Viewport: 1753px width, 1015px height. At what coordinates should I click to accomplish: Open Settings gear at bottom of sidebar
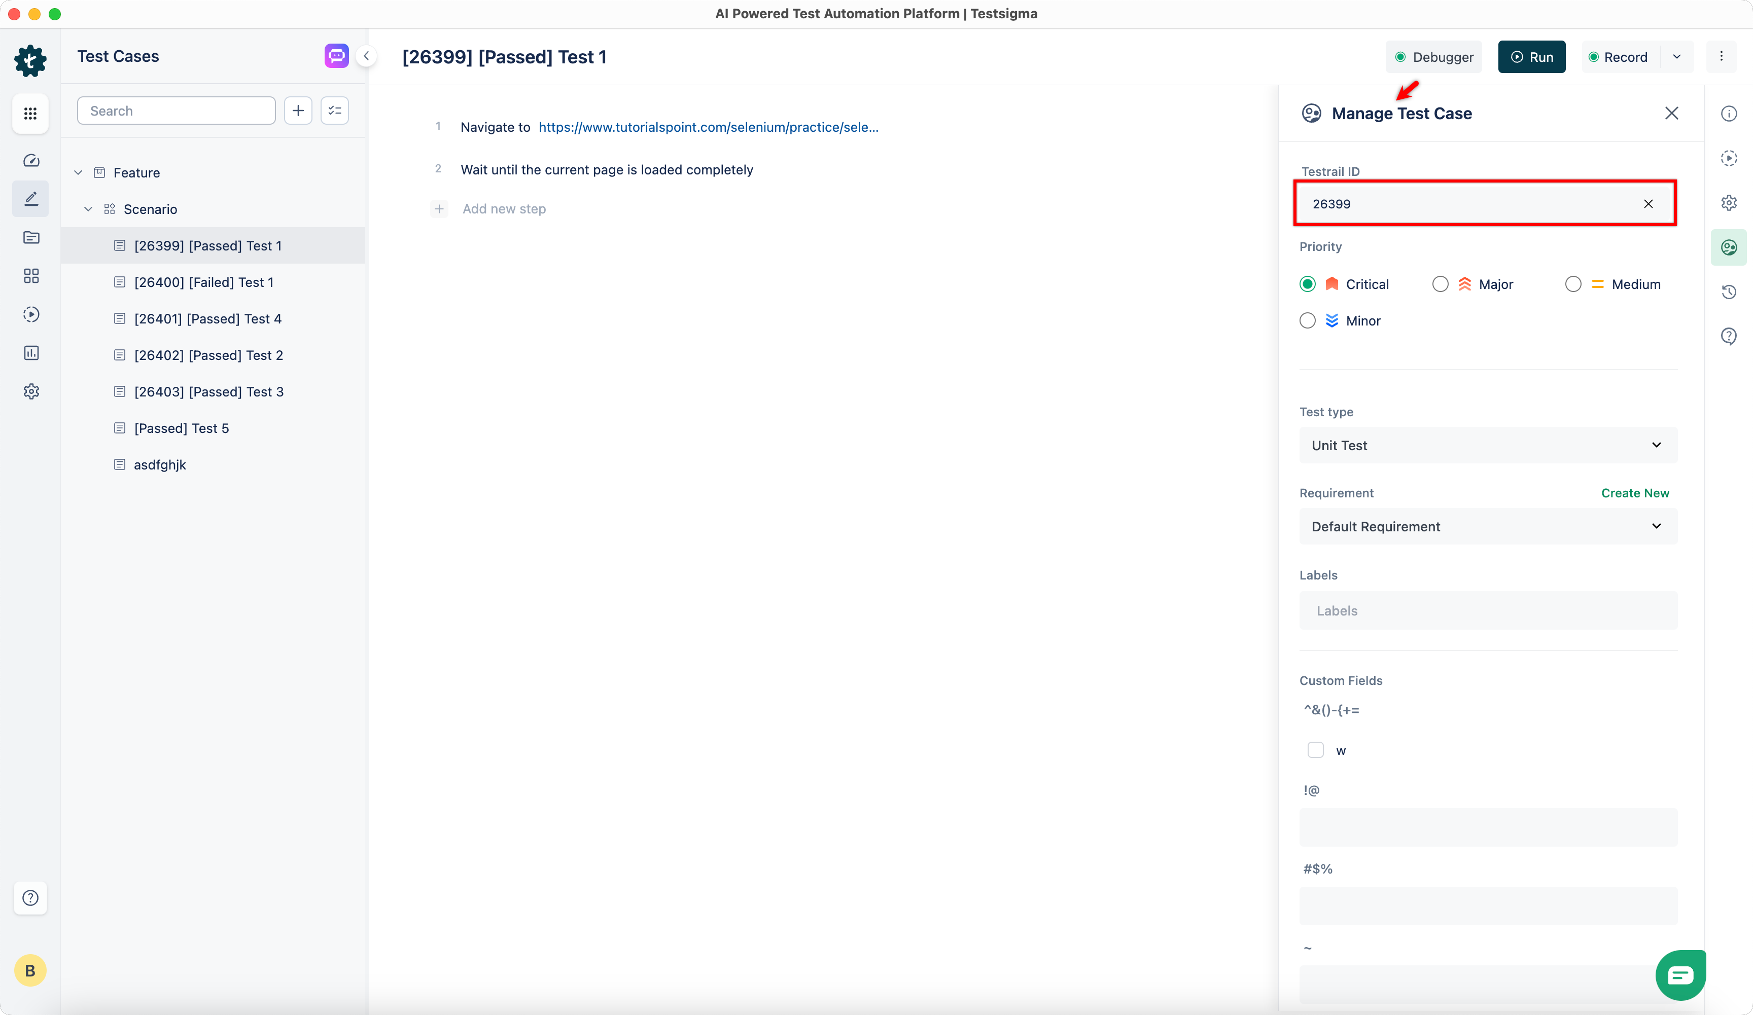coord(30,391)
